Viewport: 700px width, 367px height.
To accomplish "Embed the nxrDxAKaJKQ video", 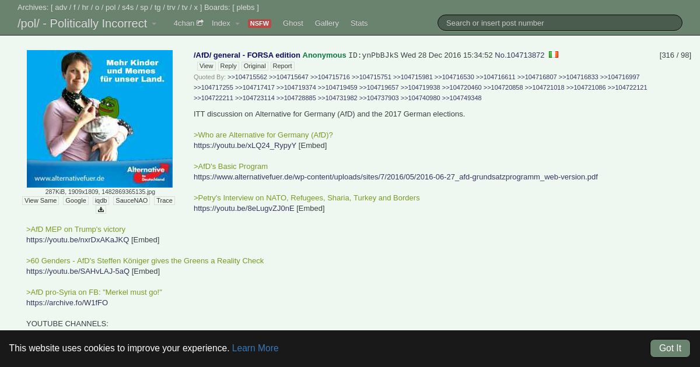I will (145, 240).
